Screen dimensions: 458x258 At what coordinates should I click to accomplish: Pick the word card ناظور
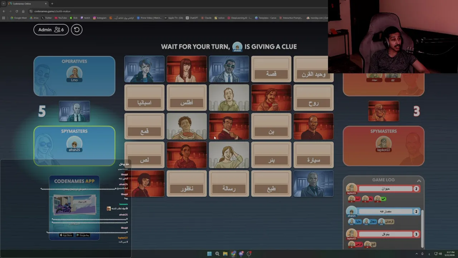[186, 183]
